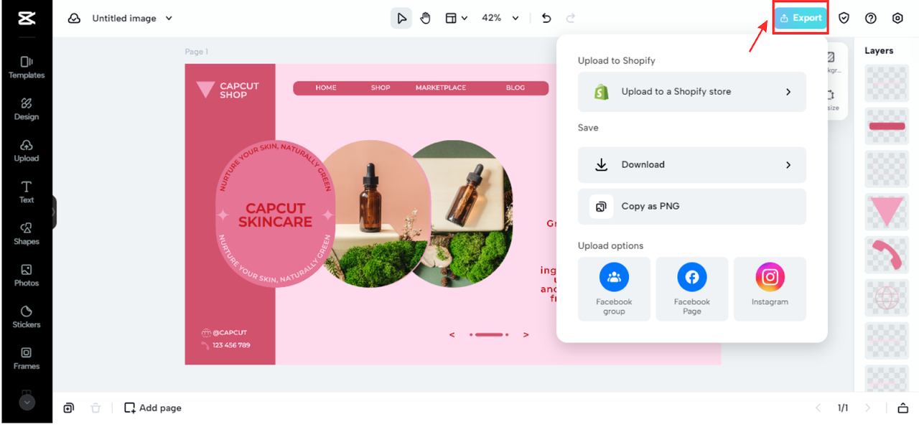Click the Copy as PNG icon

click(x=602, y=207)
